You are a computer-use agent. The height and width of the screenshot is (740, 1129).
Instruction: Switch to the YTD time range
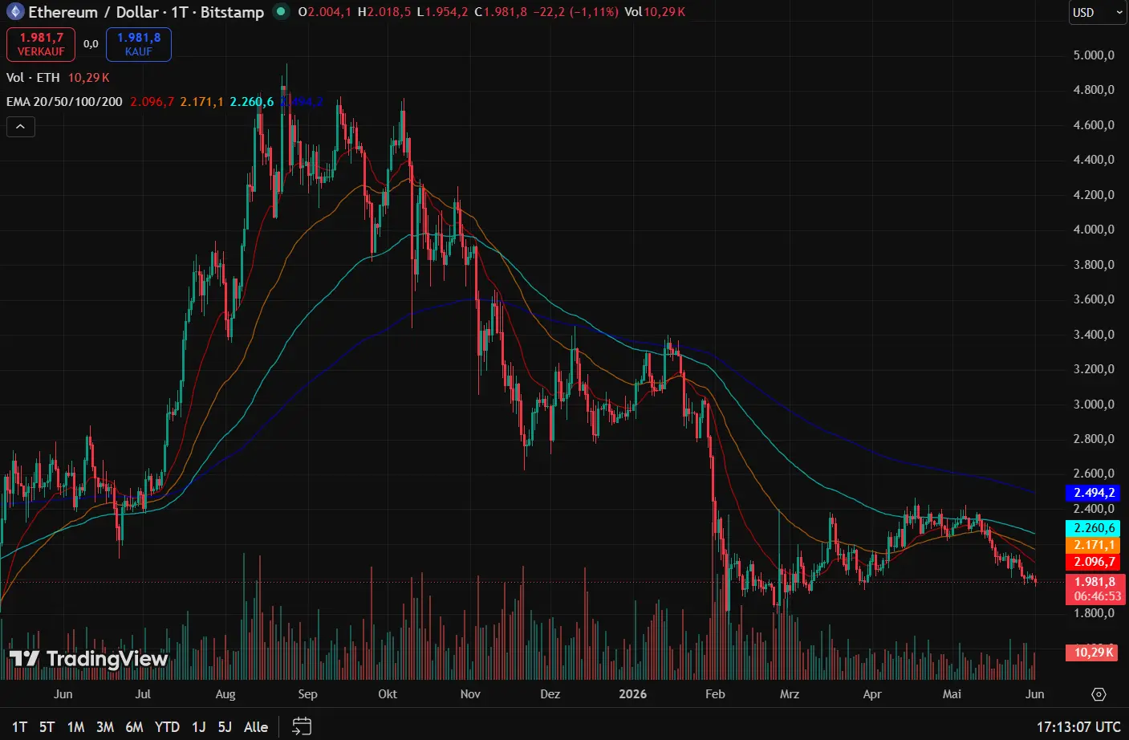[167, 727]
